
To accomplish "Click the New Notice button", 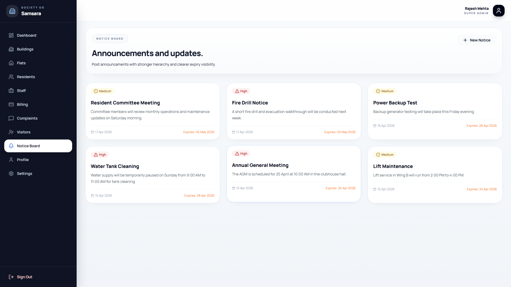I will click(x=476, y=40).
